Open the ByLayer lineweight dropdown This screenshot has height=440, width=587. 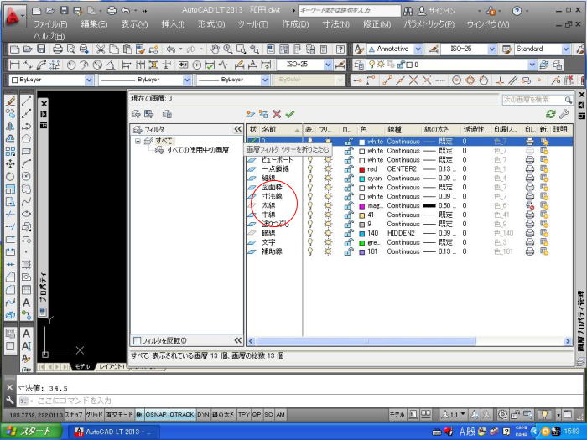[265, 80]
